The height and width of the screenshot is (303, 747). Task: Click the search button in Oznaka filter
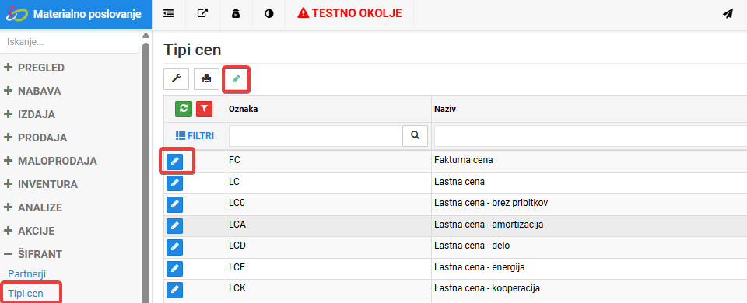(x=415, y=135)
